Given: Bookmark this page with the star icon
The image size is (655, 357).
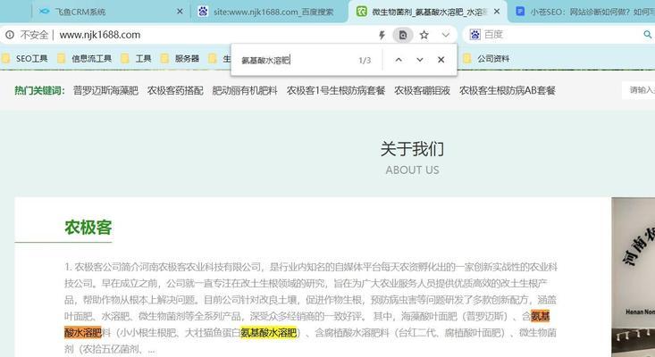Looking at the screenshot, I should point(424,35).
